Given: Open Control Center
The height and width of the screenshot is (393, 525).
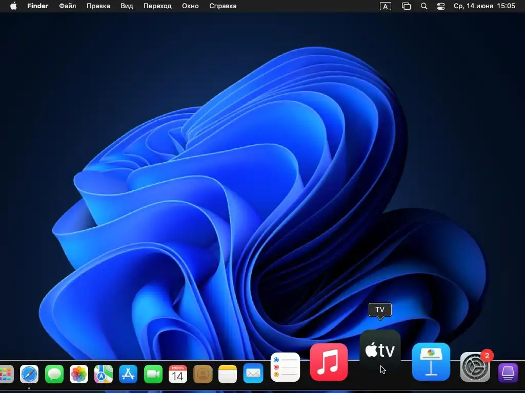Looking at the screenshot, I should tap(441, 6).
